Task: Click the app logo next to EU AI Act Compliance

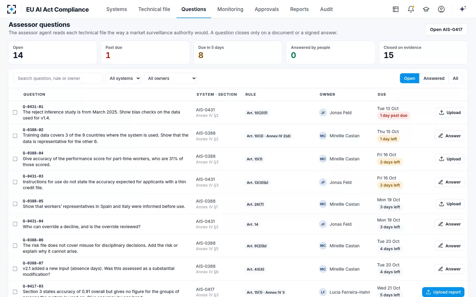Action: [12, 9]
